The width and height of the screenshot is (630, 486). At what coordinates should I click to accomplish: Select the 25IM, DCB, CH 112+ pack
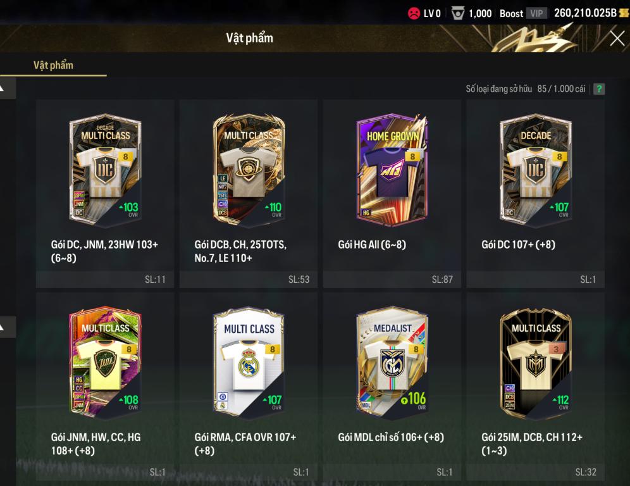pos(535,386)
